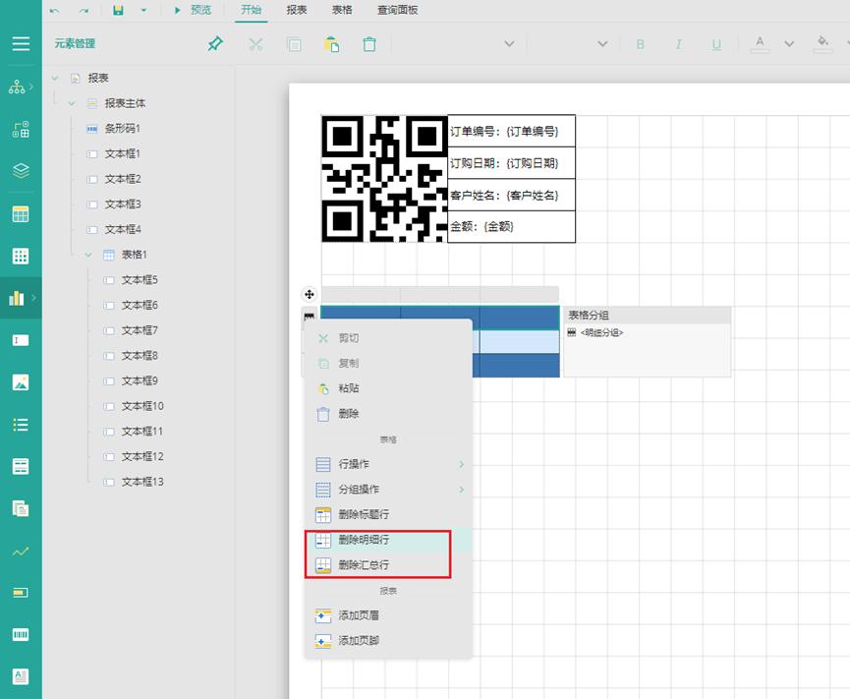Open the fill color swatch picker
This screenshot has width=850, height=699.
tap(822, 44)
